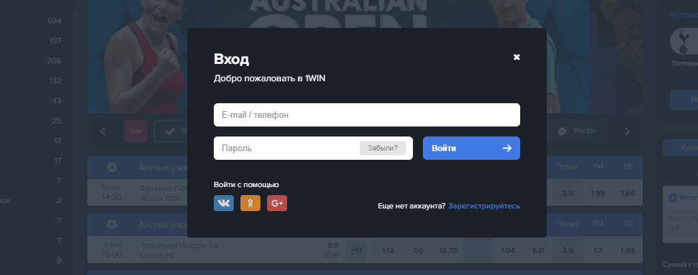Click the +41 more markets button
The image size is (698, 275).
(x=356, y=250)
